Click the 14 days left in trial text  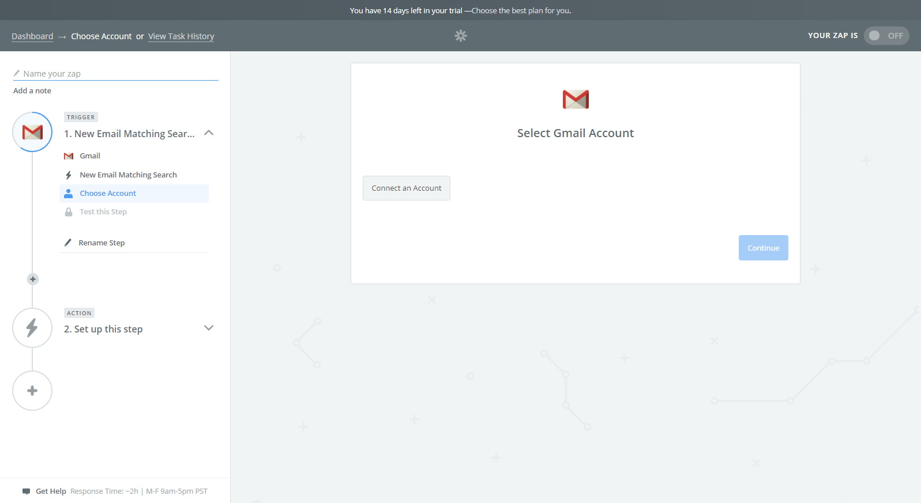406,10
